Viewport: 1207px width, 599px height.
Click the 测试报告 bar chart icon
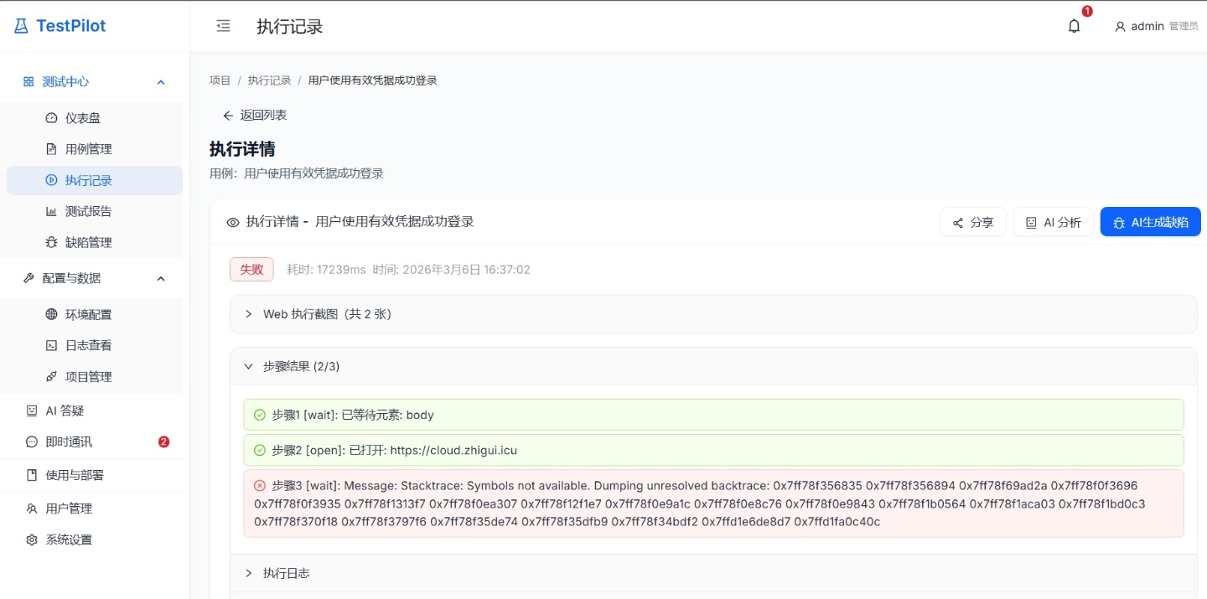click(51, 211)
